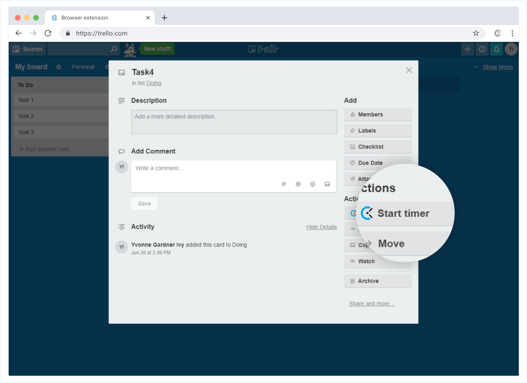
Task: Insert an emoji using the smiley icon
Action: coord(312,184)
